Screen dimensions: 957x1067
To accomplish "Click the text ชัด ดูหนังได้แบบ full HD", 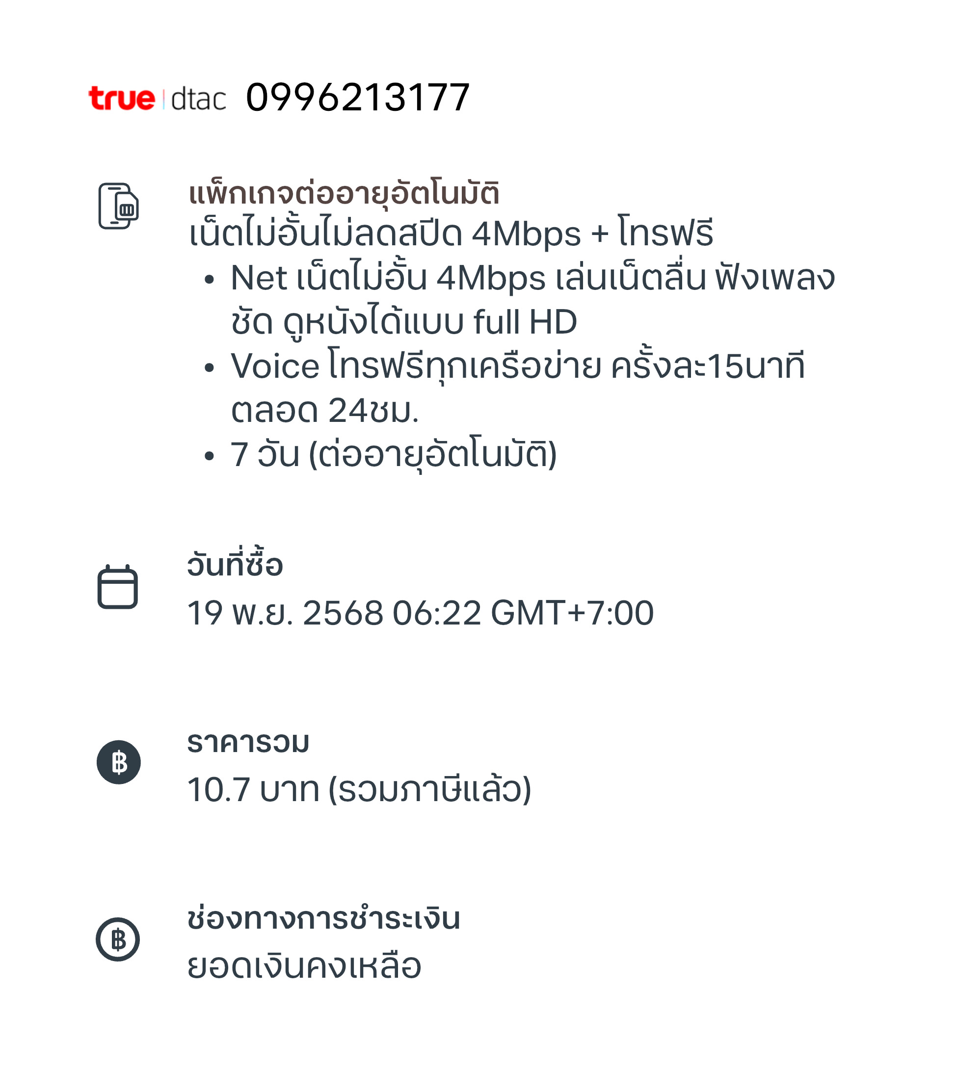I will [404, 322].
